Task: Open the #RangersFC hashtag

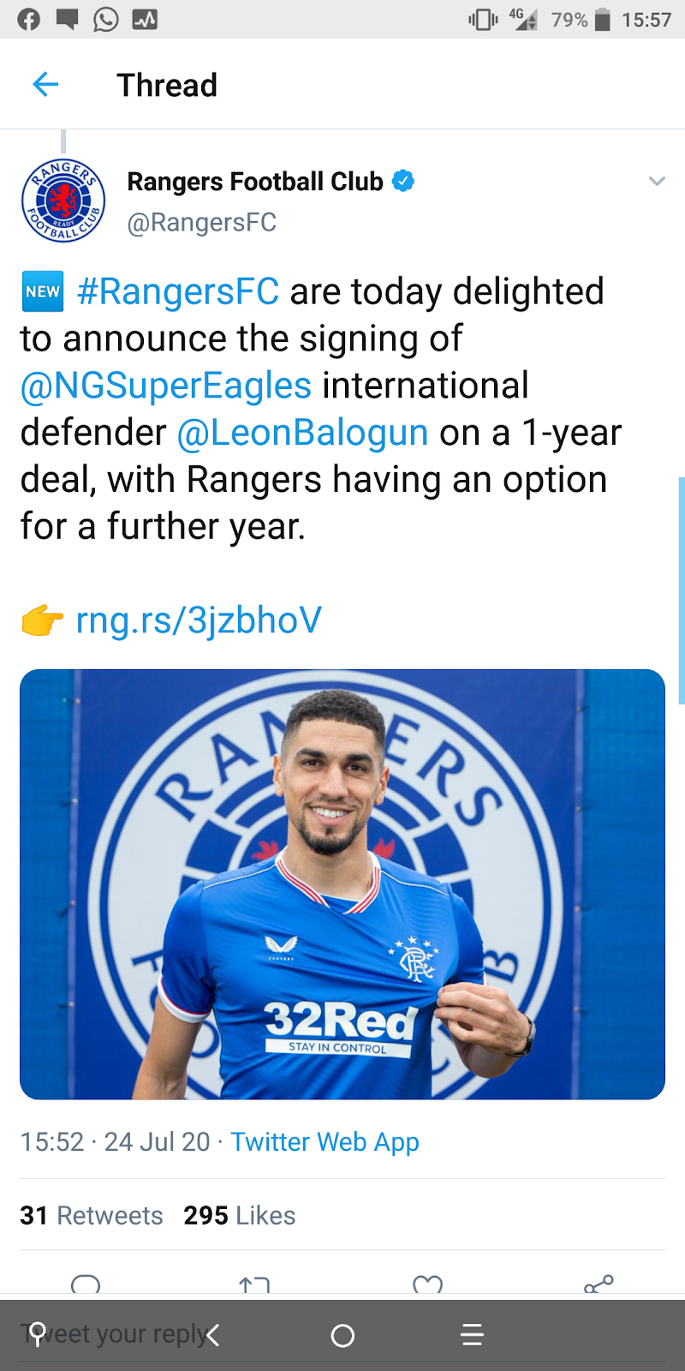Action: (178, 291)
